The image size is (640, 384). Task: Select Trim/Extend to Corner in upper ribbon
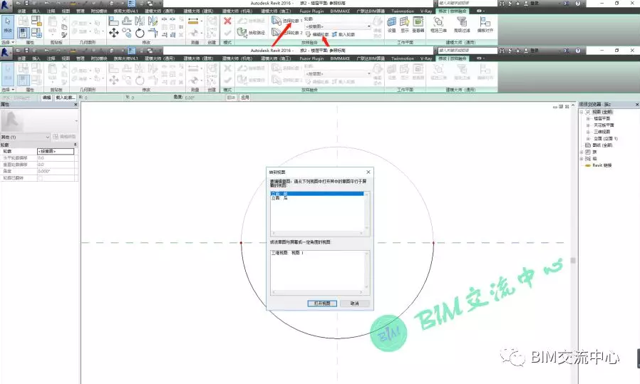[153, 33]
